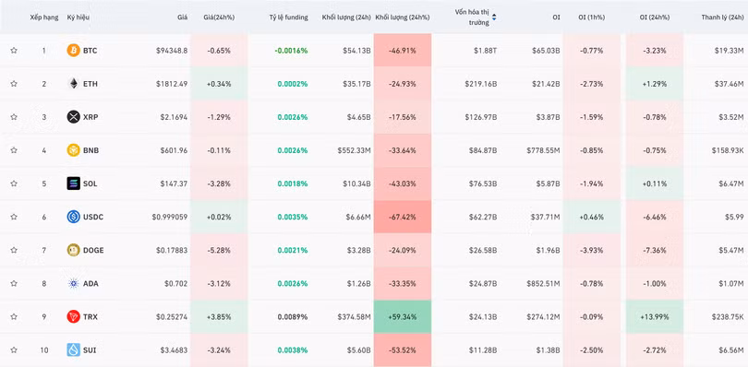748x367 pixels.
Task: Click the Dogecoin logo icon
Action: pos(74,250)
